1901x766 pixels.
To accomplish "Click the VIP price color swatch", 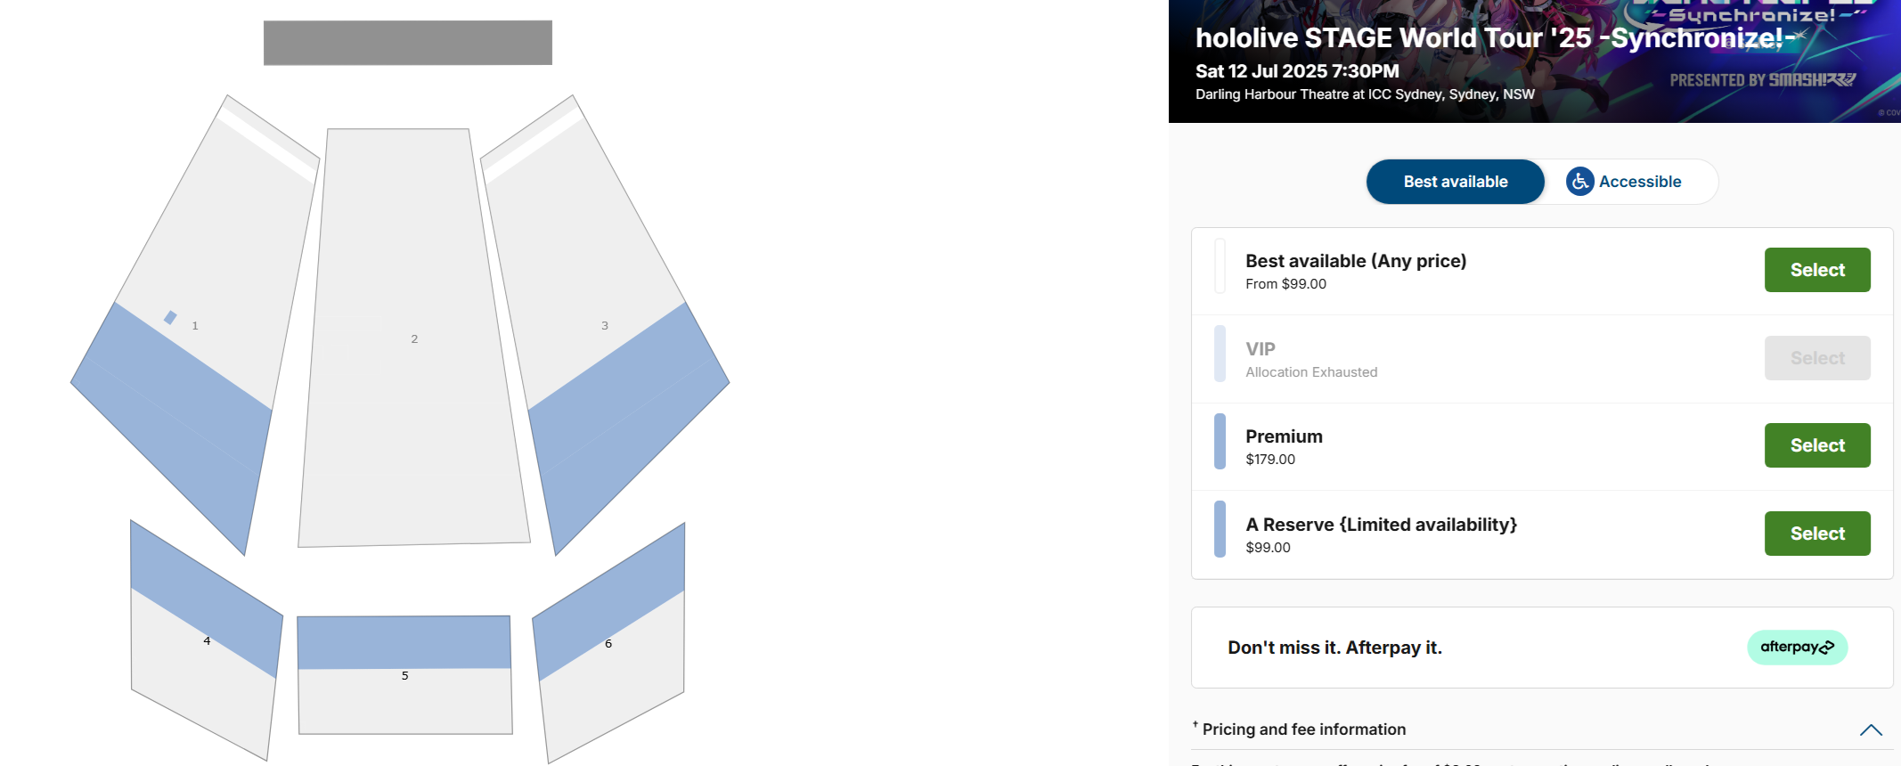I will tap(1220, 354).
